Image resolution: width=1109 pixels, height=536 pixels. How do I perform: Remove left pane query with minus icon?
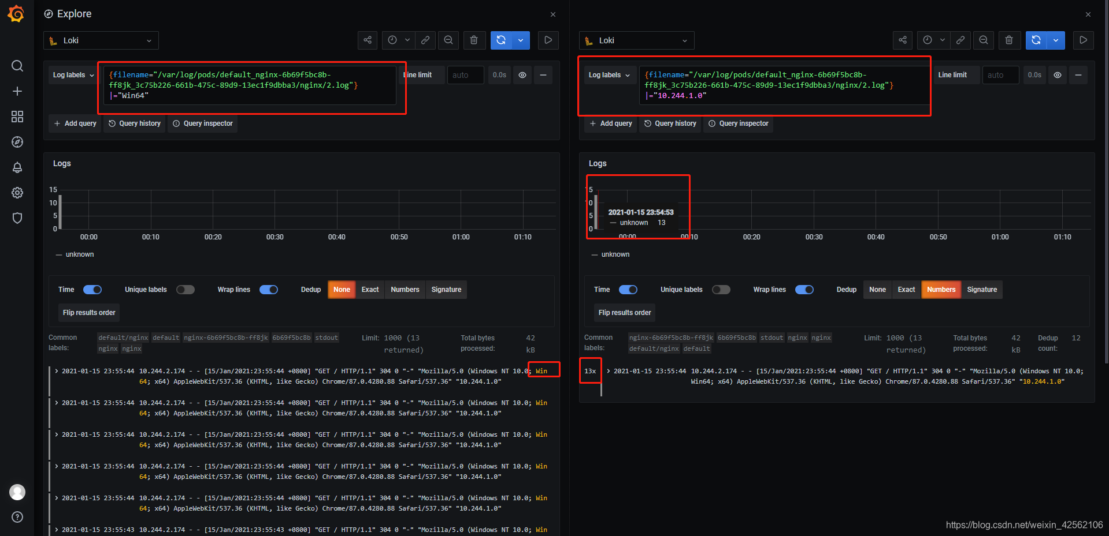pyautogui.click(x=543, y=75)
